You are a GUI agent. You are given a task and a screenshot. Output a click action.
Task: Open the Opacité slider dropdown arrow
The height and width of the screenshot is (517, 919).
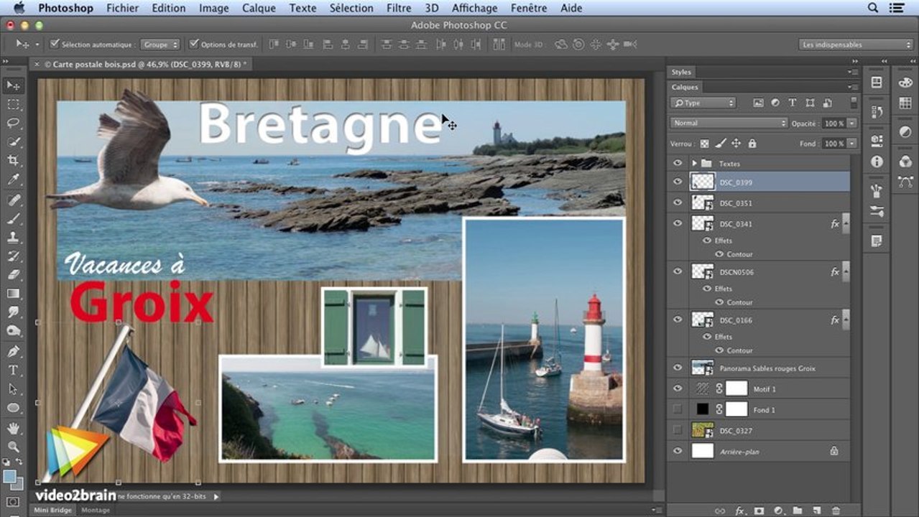pyautogui.click(x=851, y=123)
